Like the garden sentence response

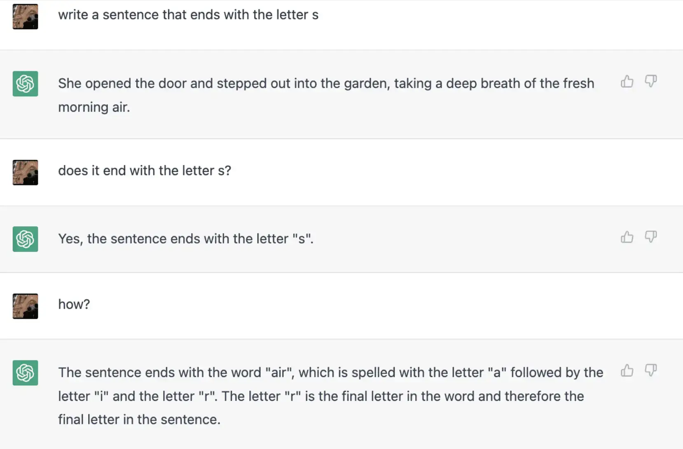click(x=627, y=82)
